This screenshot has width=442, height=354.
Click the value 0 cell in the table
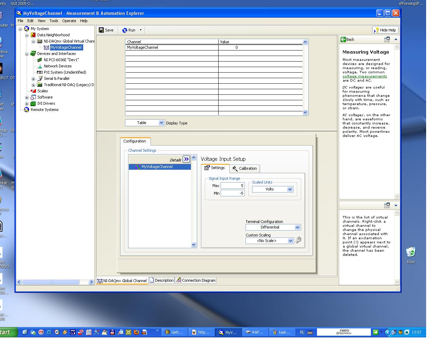pos(261,47)
